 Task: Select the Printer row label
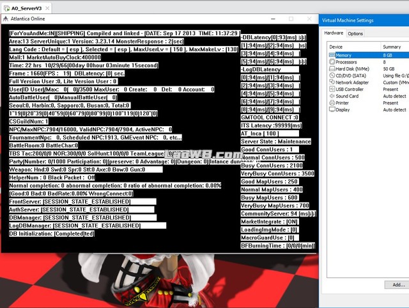click(x=343, y=102)
